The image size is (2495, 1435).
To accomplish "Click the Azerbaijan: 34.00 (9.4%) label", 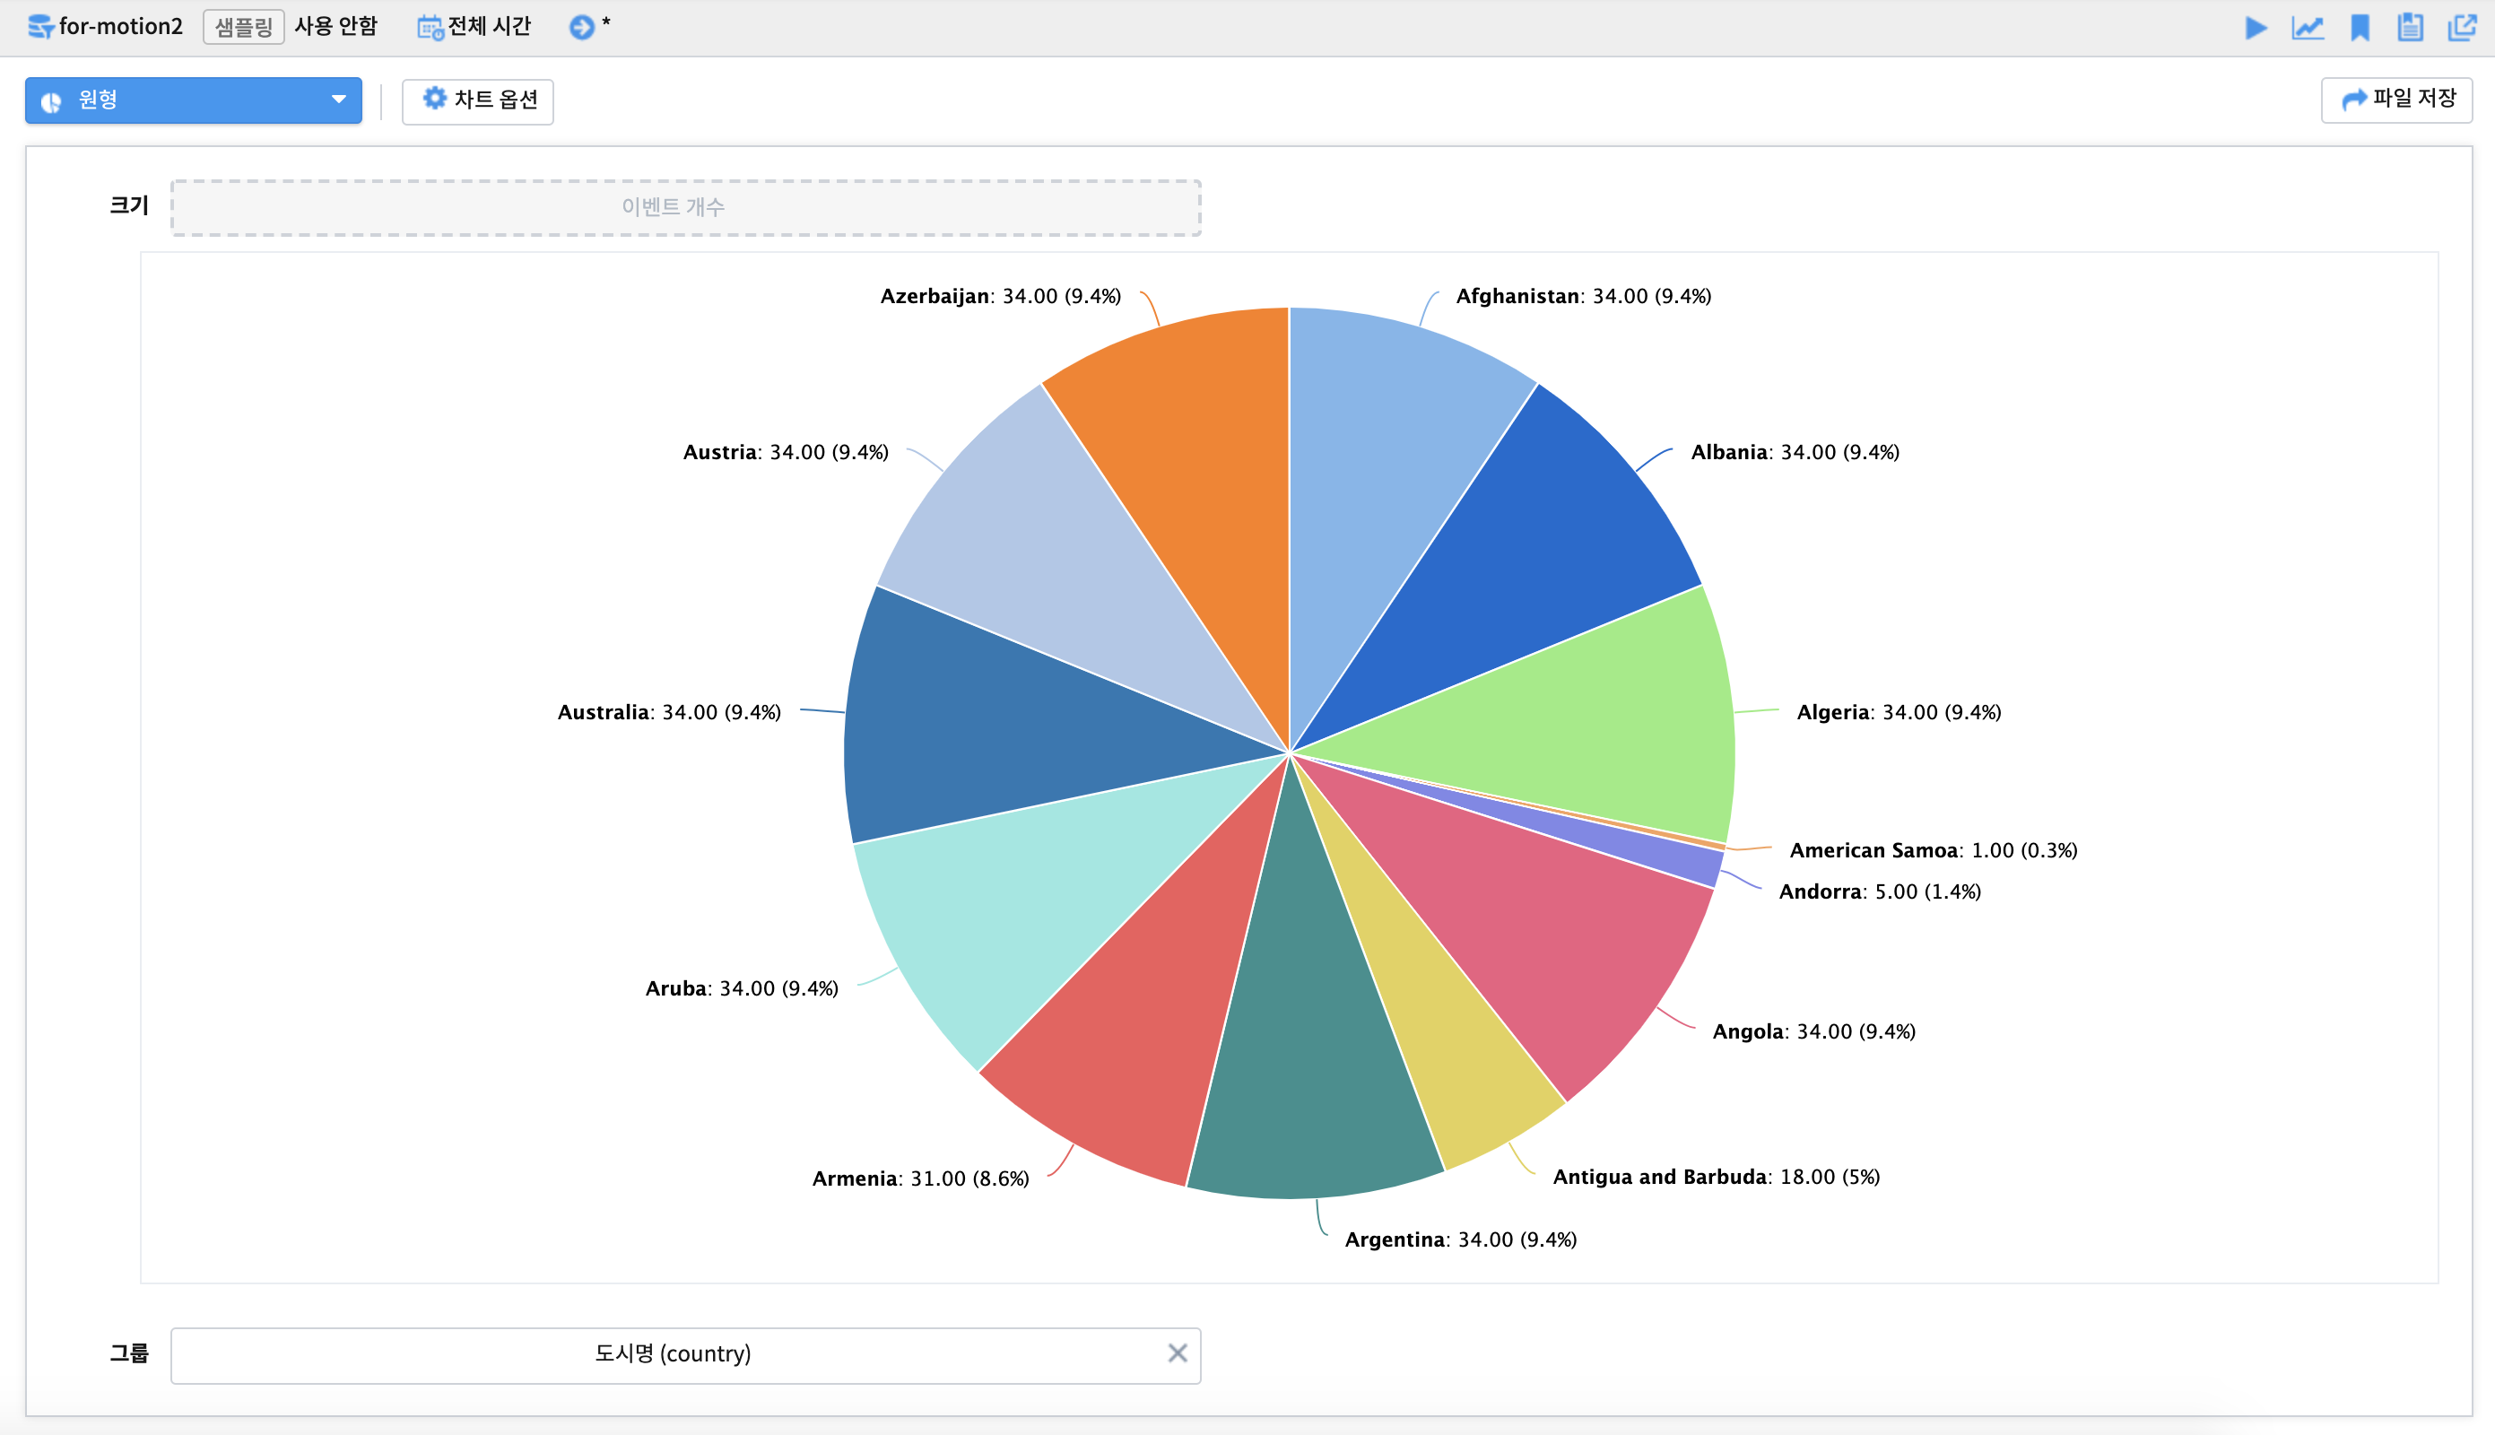I will tap(1000, 297).
